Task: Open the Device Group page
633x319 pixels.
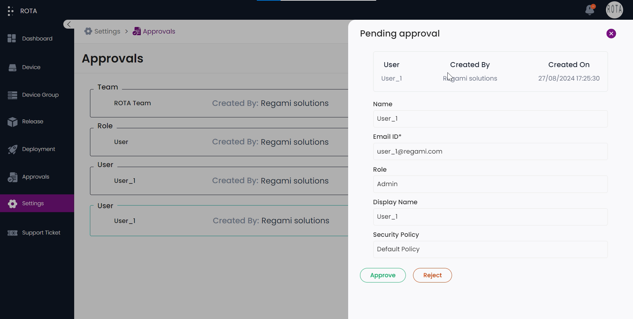Action: (x=37, y=95)
